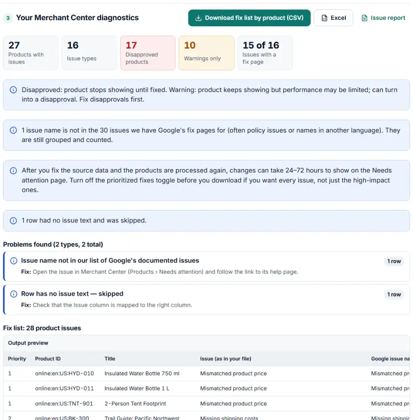Image resolution: width=413 pixels, height=420 pixels.
Task: Open the Issue report link
Action: pyautogui.click(x=383, y=18)
